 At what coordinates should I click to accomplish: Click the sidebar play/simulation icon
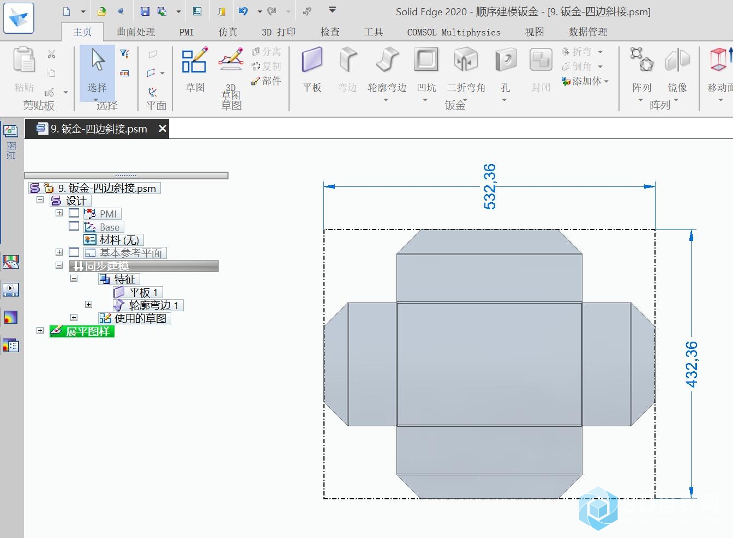(10, 289)
